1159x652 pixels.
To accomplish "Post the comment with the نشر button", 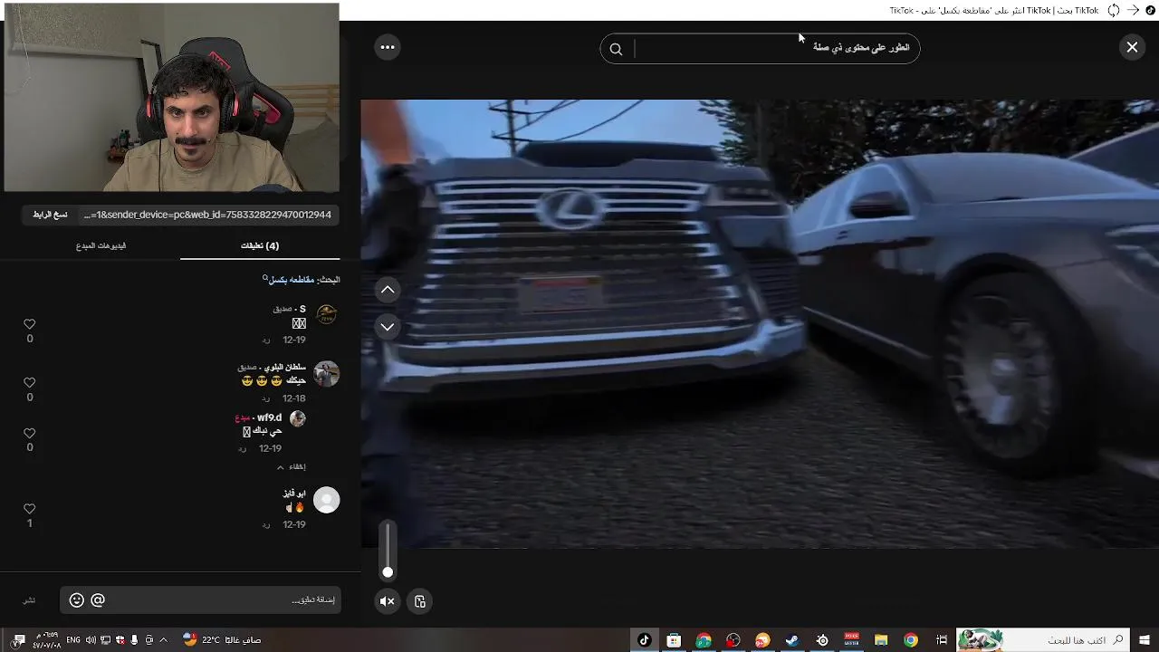I will tap(29, 600).
